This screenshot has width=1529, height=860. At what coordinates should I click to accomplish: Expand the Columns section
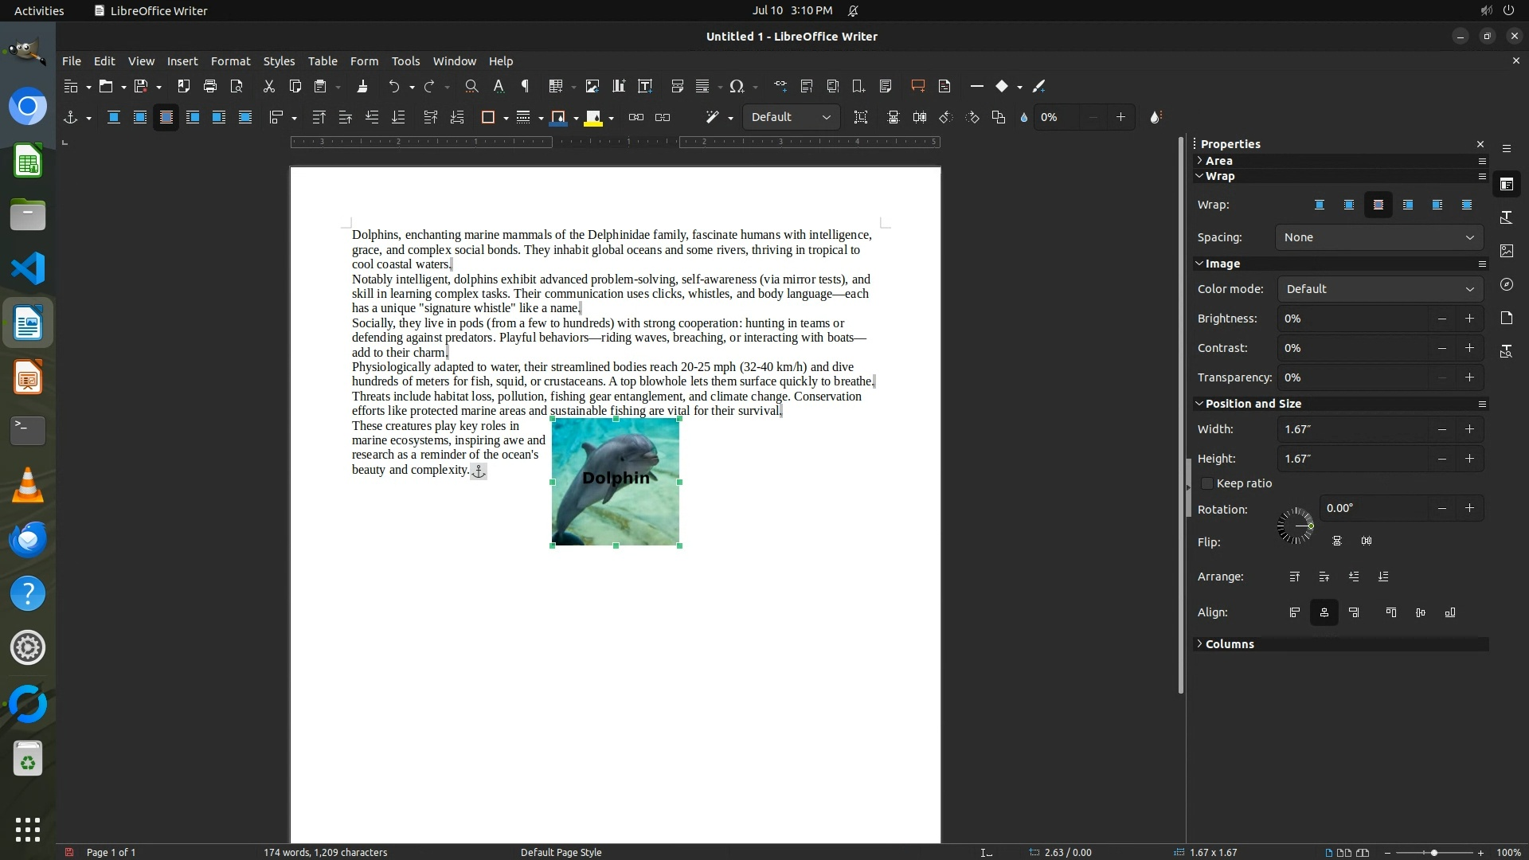pyautogui.click(x=1229, y=644)
